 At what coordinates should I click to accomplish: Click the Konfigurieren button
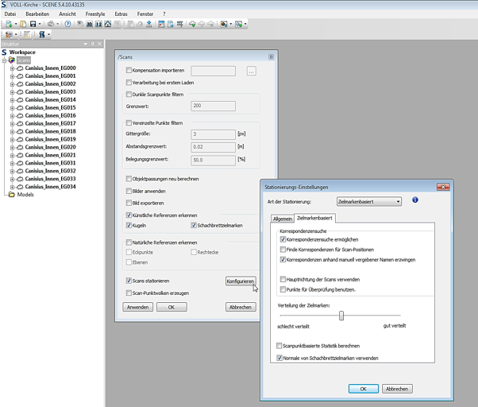241,281
